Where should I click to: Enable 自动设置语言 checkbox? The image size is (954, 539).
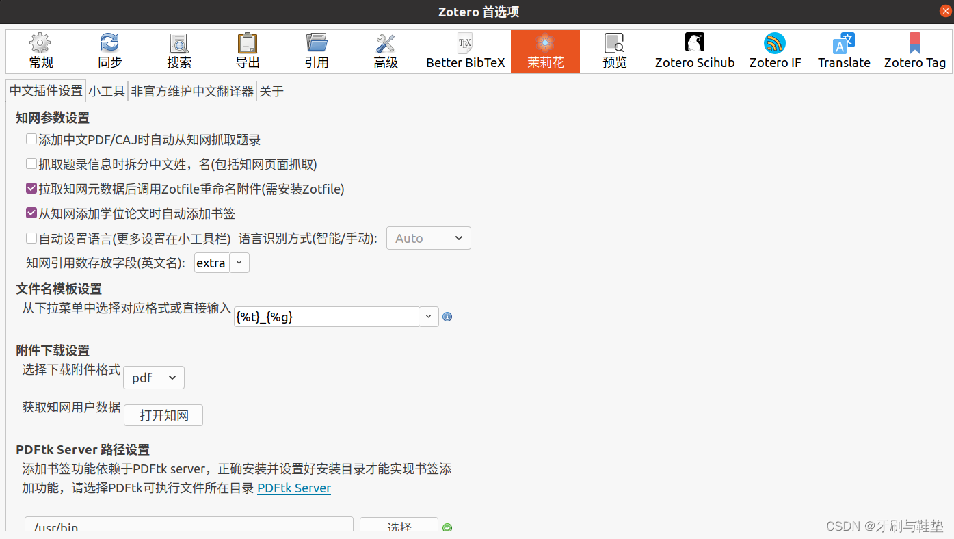[x=31, y=238]
